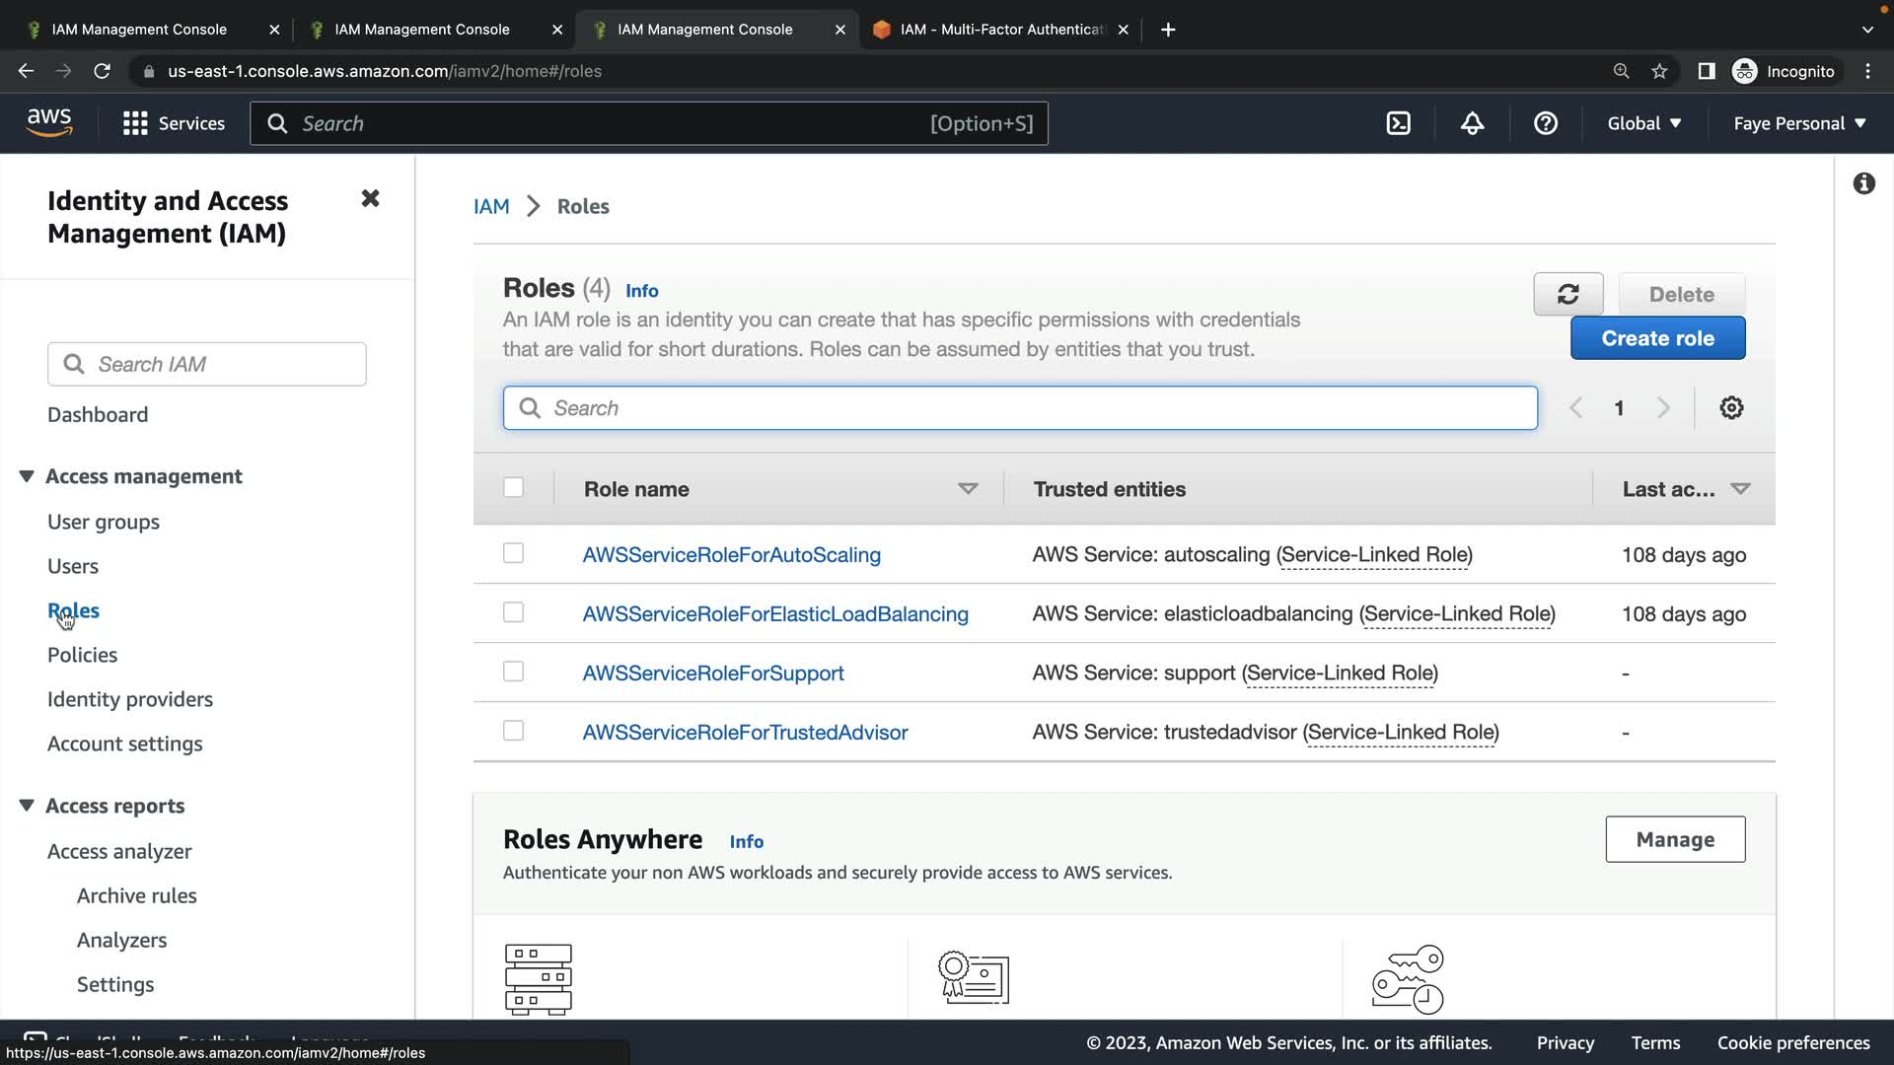Open the AWSServiceRoleForTrustedAdvisor role link

coord(745,732)
